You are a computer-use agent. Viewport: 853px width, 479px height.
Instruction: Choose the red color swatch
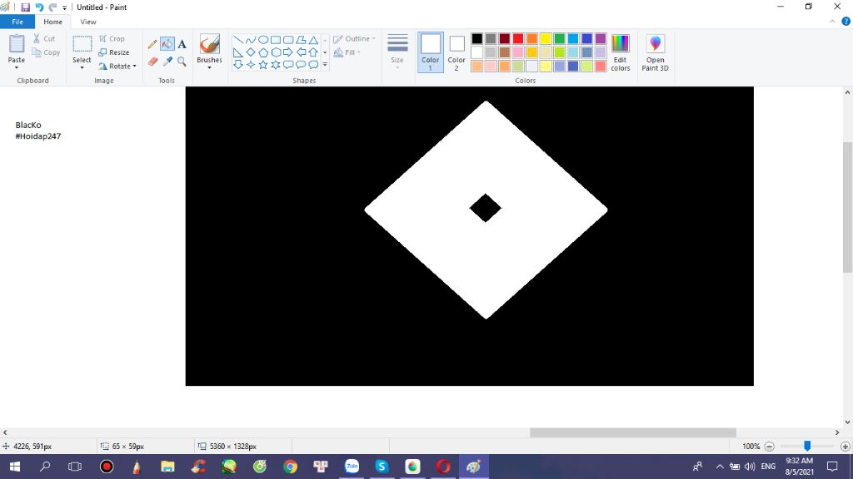tap(518, 38)
